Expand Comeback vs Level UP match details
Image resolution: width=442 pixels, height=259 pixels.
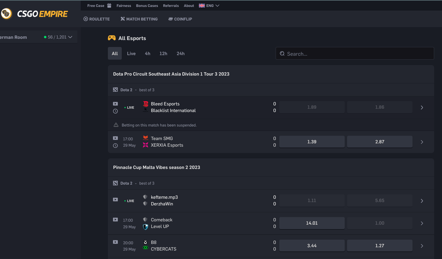pos(422,223)
